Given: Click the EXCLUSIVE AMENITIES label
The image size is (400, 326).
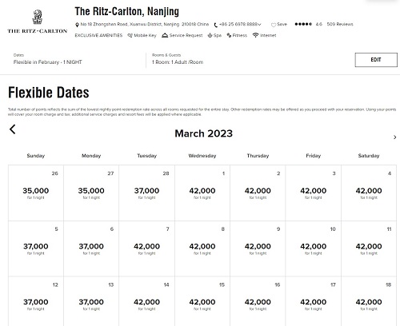Looking at the screenshot, I should click(98, 35).
